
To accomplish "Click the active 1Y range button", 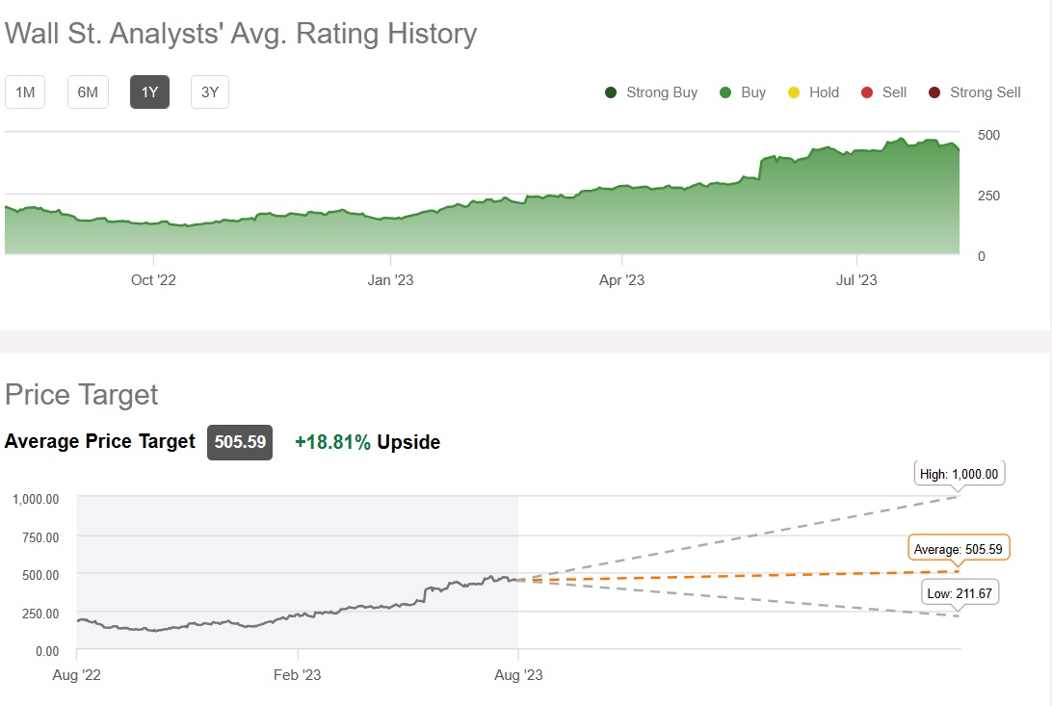I will coord(149,92).
